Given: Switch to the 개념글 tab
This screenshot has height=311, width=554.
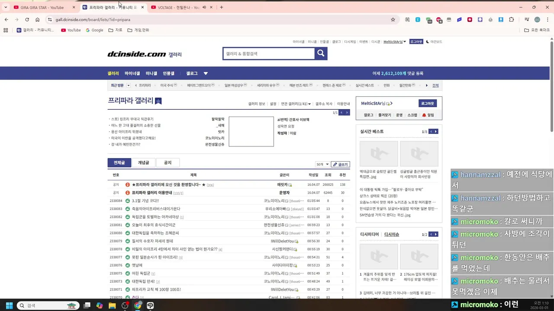Looking at the screenshot, I should tap(143, 163).
